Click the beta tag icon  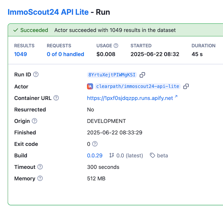tap(152, 155)
